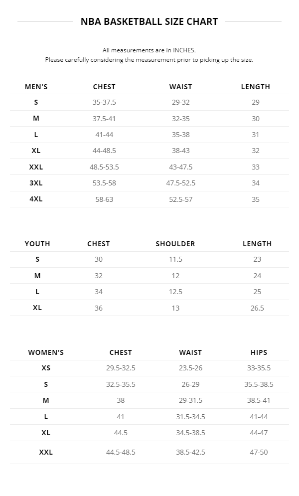Viewport: 299px width, 496px height.
Task: Click men's XL length value 32
Action: click(x=256, y=151)
